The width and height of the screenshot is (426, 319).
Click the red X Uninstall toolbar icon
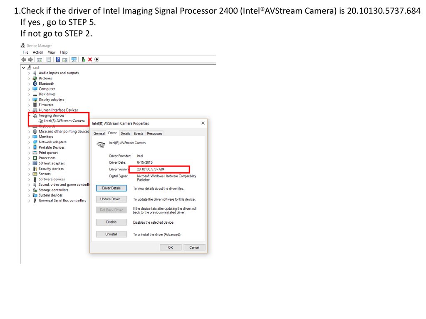pyautogui.click(x=90, y=59)
